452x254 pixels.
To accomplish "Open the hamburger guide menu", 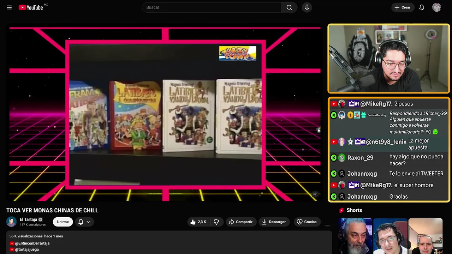I will coord(9,7).
